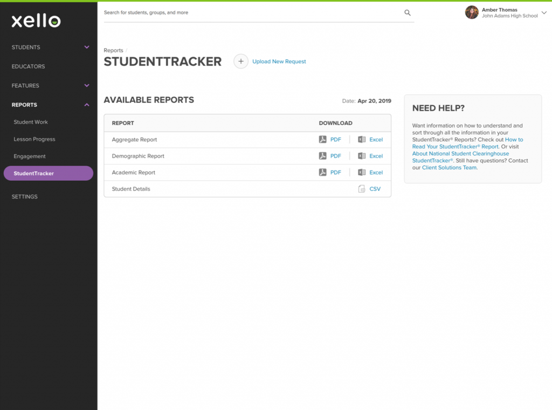This screenshot has height=410, width=552.
Task: Click the Excel icon for Demographic Report
Action: point(362,156)
